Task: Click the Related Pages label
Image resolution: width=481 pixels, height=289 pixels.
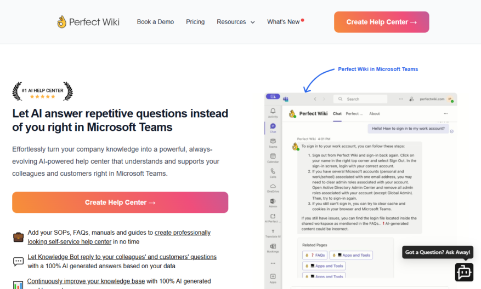Action: click(x=314, y=245)
